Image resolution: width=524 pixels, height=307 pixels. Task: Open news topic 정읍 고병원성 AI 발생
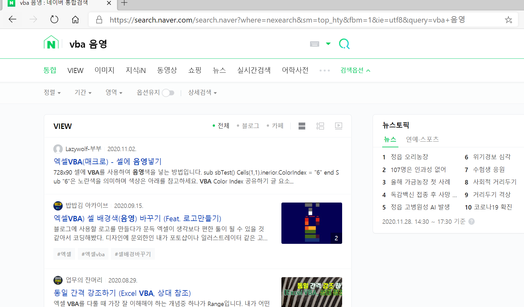[x=420, y=207]
